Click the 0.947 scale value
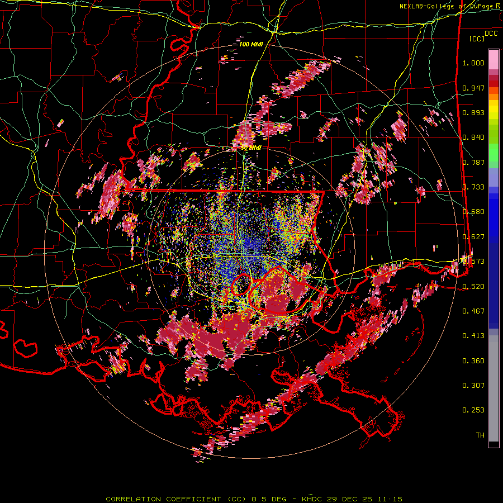This screenshot has width=503, height=503. [x=473, y=88]
